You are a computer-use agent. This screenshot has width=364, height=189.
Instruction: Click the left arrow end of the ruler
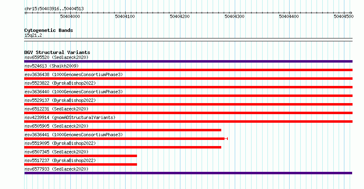[25, 13]
